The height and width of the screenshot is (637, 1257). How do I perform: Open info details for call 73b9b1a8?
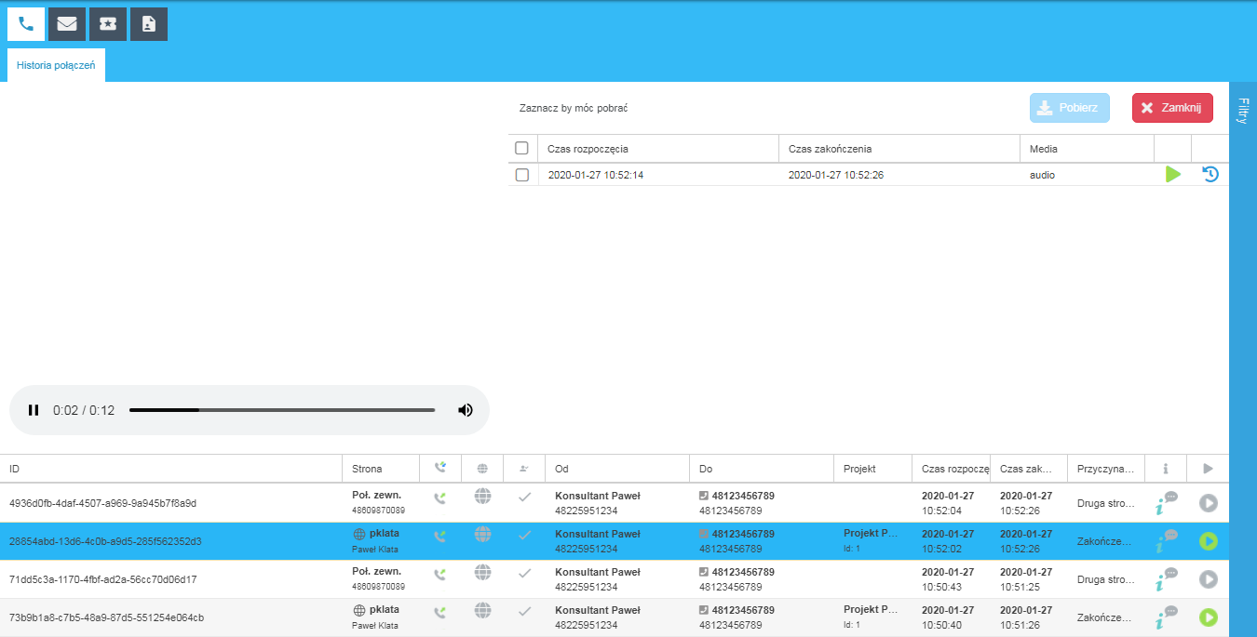[x=1166, y=617]
